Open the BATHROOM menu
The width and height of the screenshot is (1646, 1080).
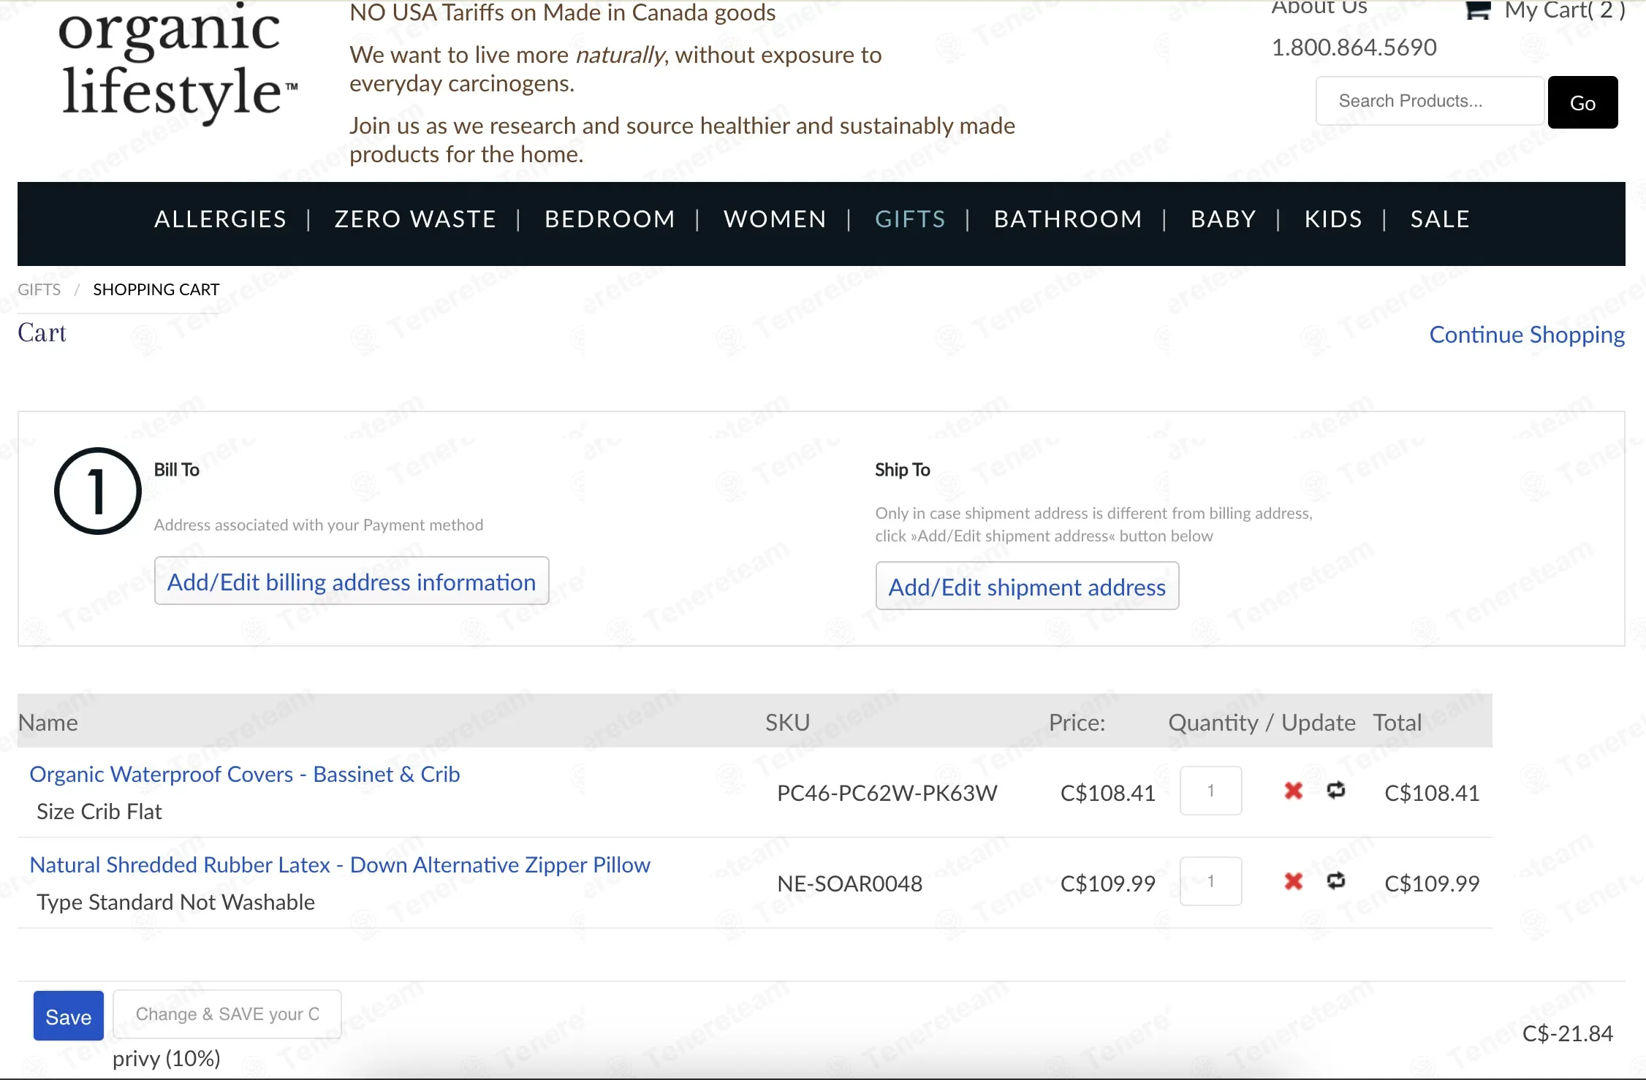point(1068,219)
